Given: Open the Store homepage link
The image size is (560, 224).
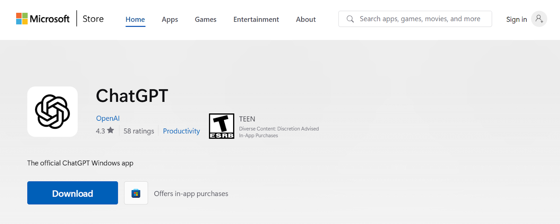Looking at the screenshot, I should tap(93, 19).
